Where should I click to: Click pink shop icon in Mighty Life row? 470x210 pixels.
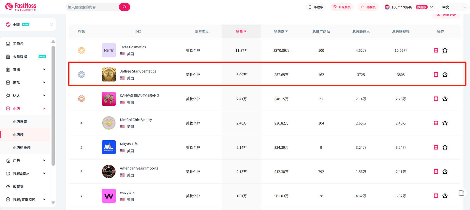click(x=436, y=147)
